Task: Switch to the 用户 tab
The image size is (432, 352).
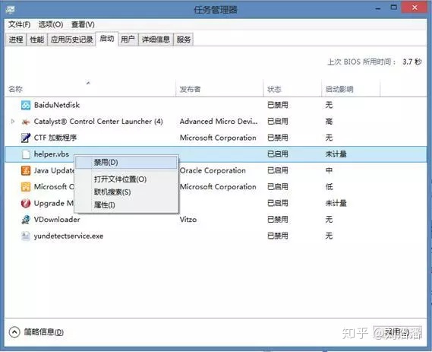Action: pyautogui.click(x=128, y=40)
